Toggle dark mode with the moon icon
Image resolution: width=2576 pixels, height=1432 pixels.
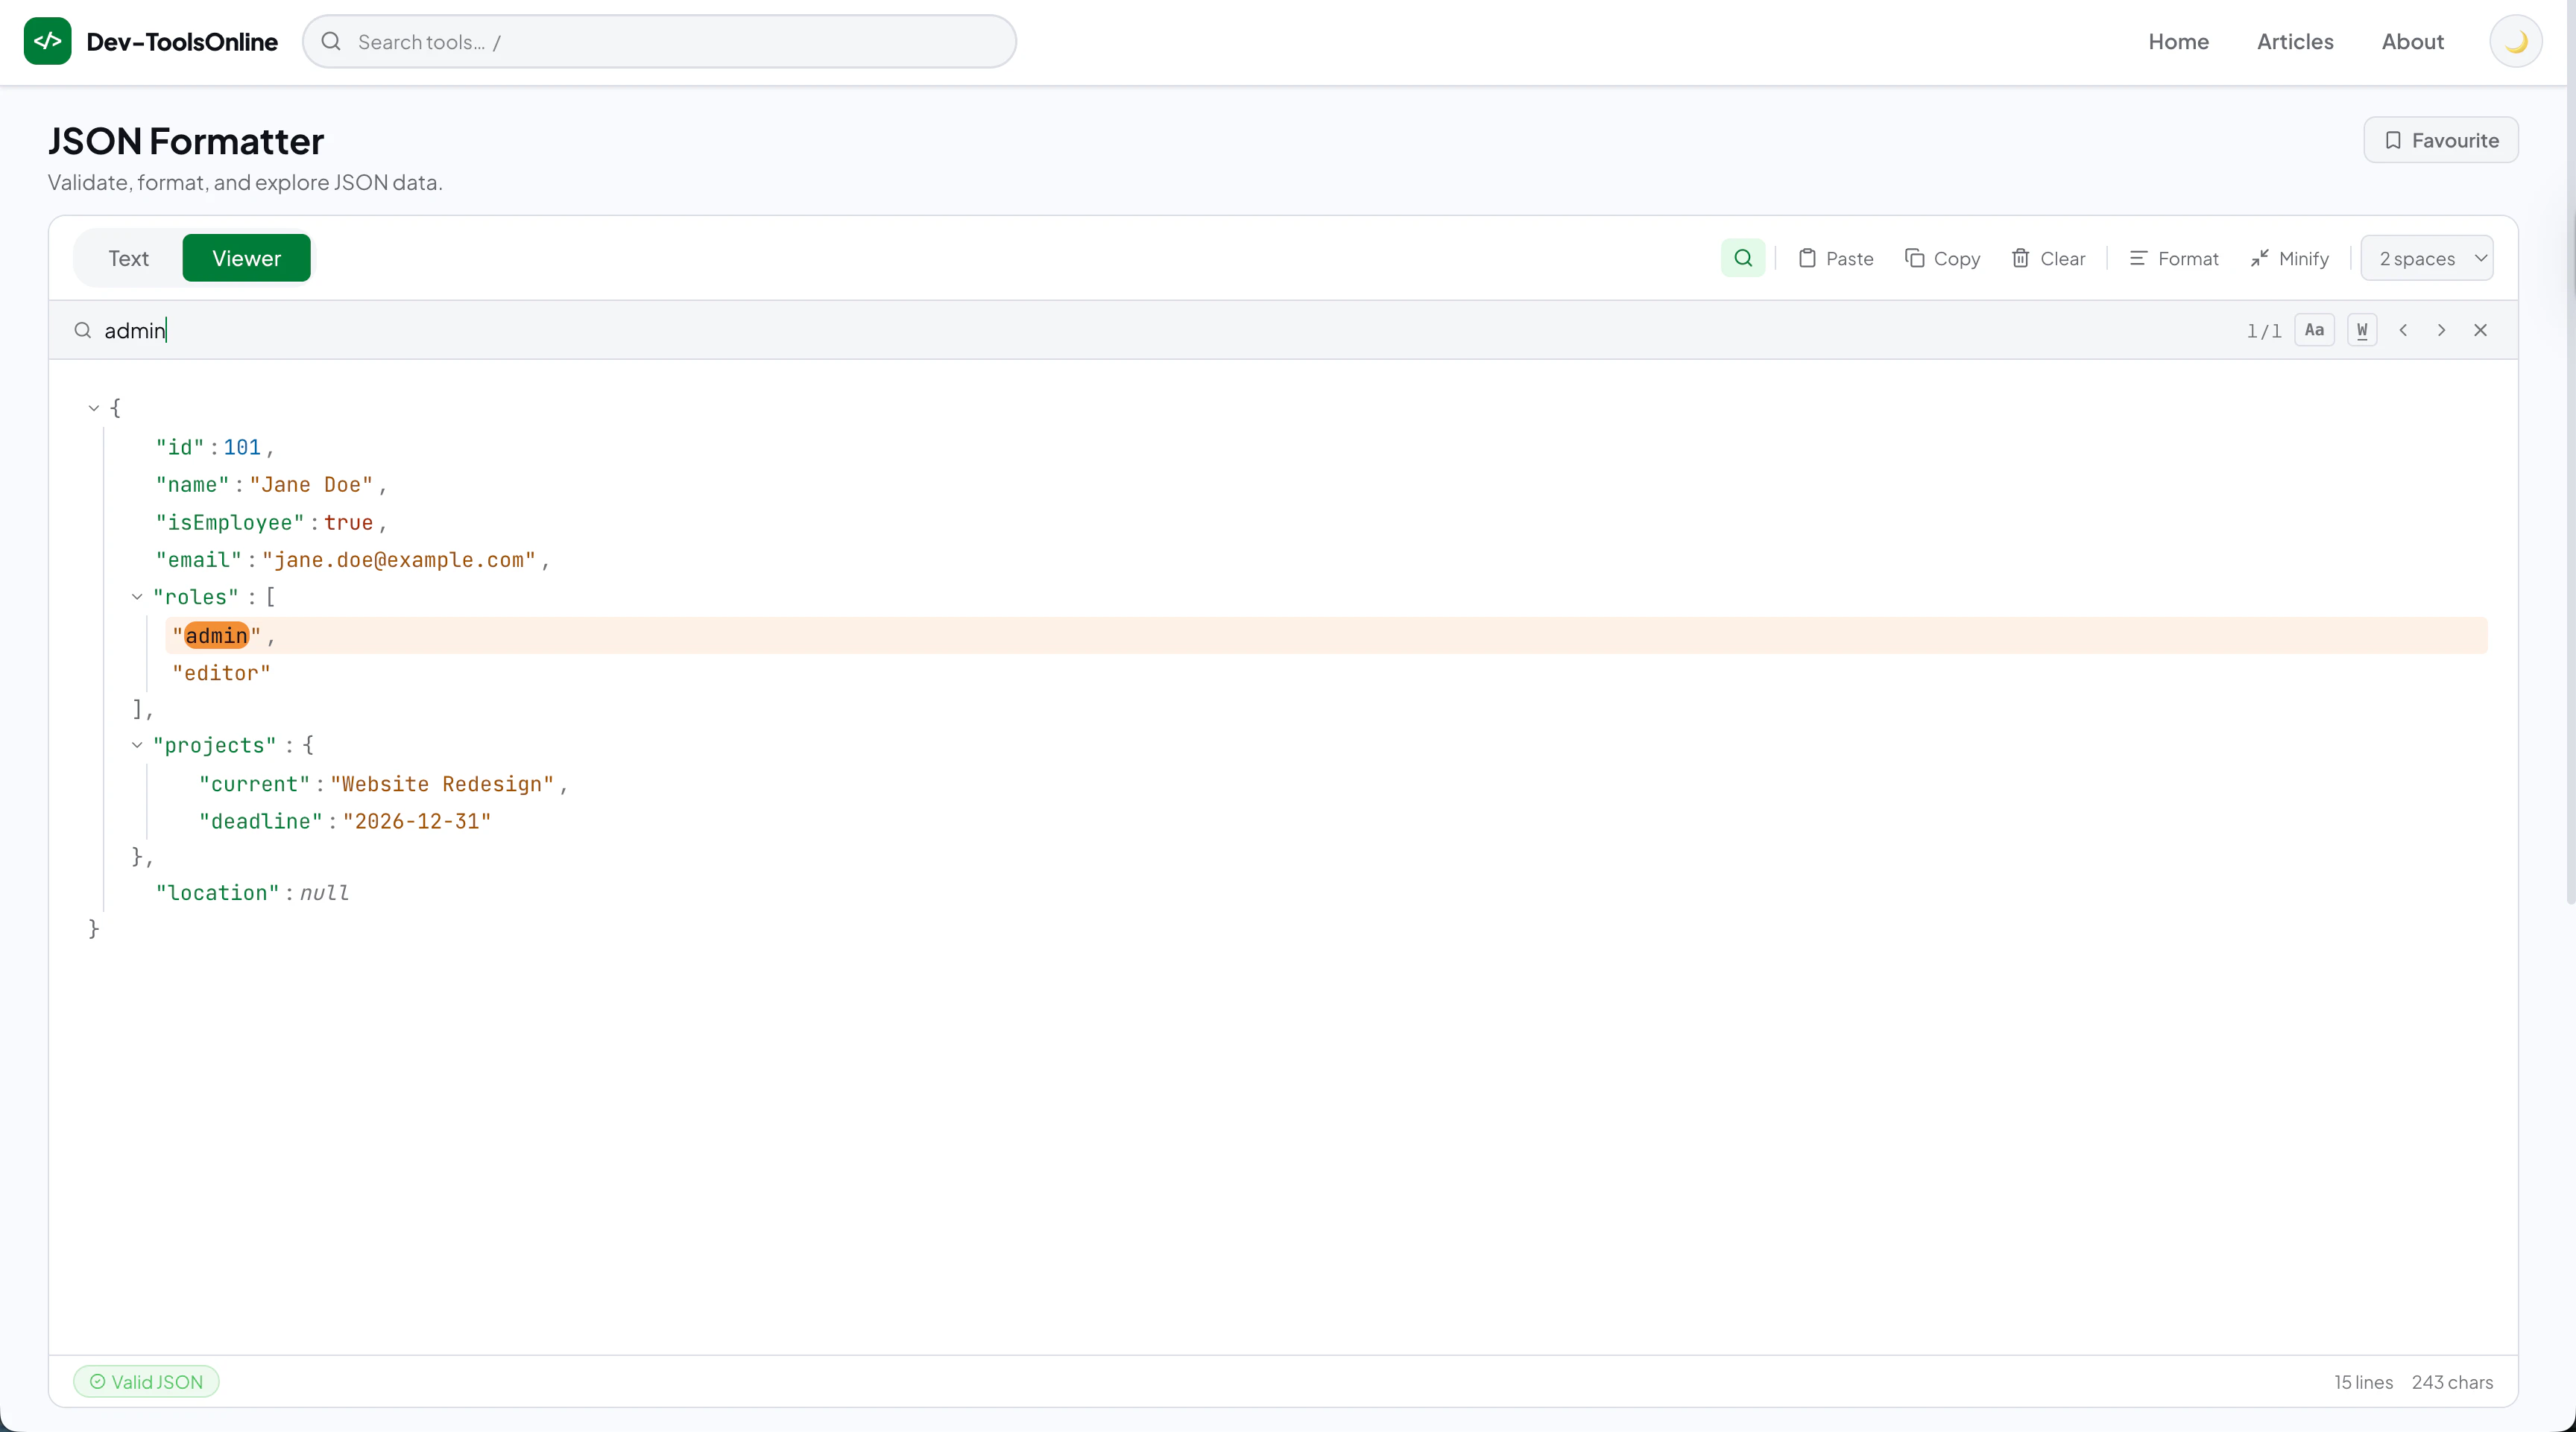point(2516,42)
